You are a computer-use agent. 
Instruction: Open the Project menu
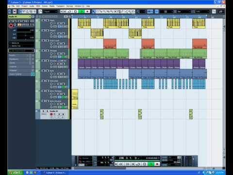point(24,6)
